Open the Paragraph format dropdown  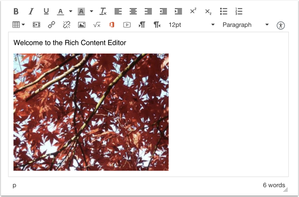click(245, 25)
